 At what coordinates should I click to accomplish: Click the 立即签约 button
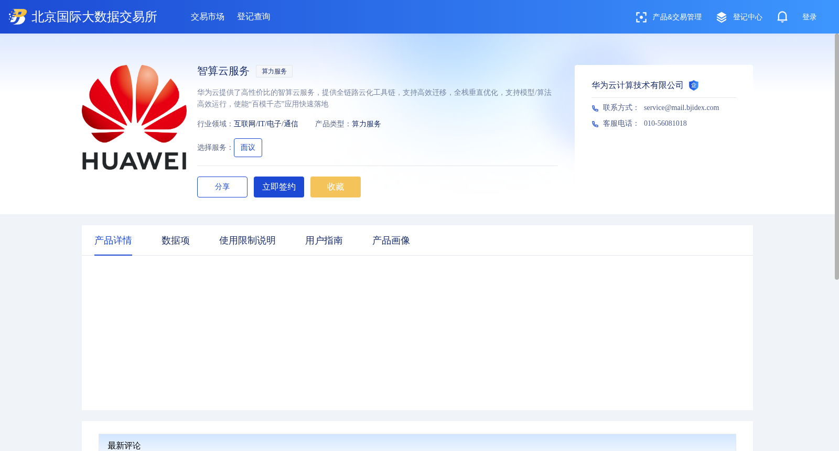point(279,187)
